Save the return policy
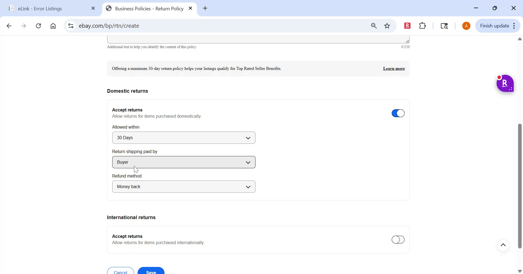The height and width of the screenshot is (274, 523). pyautogui.click(x=151, y=272)
